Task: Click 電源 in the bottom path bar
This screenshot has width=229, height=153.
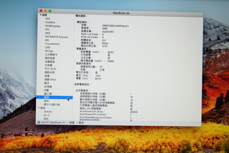Action: pyautogui.click(x=81, y=123)
